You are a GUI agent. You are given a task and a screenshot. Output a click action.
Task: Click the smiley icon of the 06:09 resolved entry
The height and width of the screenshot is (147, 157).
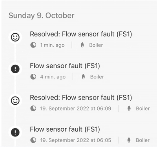pos(15,101)
